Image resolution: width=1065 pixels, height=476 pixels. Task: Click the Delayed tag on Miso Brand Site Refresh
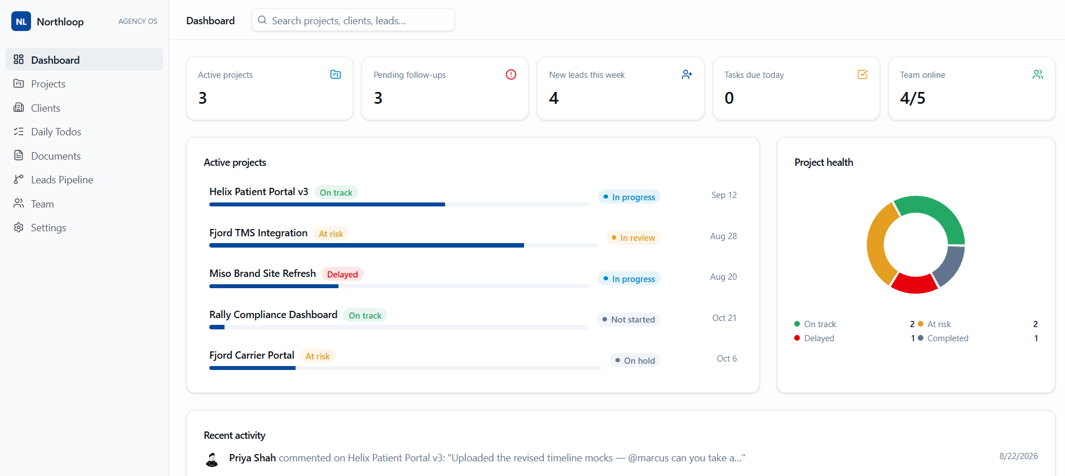coord(342,275)
